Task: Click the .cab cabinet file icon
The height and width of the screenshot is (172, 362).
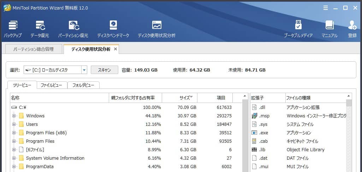Action: pyautogui.click(x=254, y=141)
